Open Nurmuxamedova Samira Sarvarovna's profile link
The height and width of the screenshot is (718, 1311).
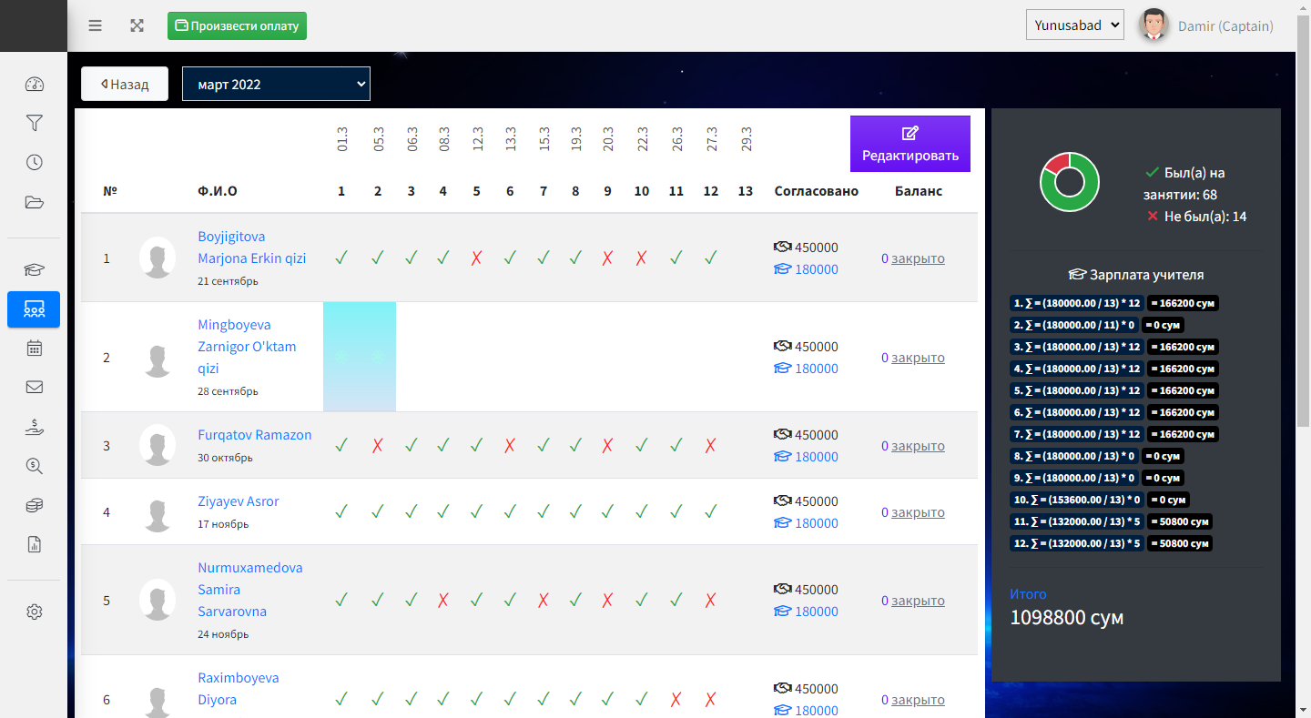click(250, 590)
